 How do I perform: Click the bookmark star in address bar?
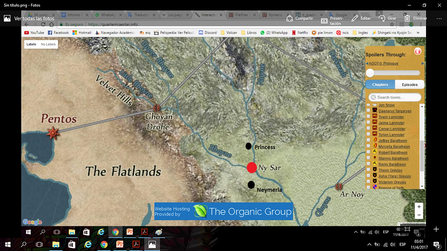point(392,25)
